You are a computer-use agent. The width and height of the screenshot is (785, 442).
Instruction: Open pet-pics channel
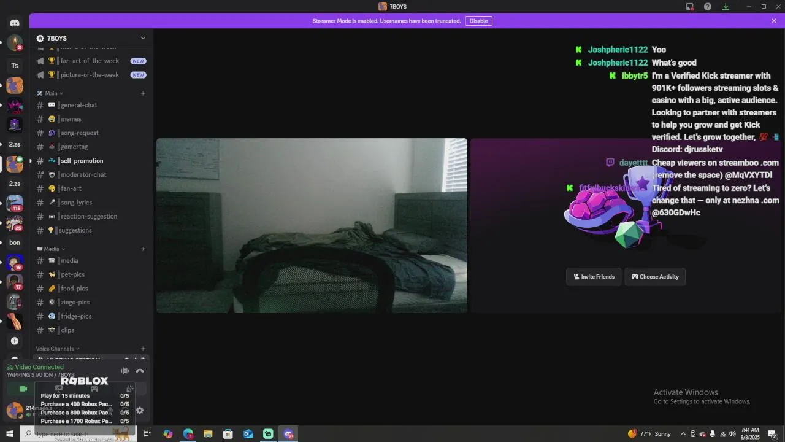[x=91, y=274]
